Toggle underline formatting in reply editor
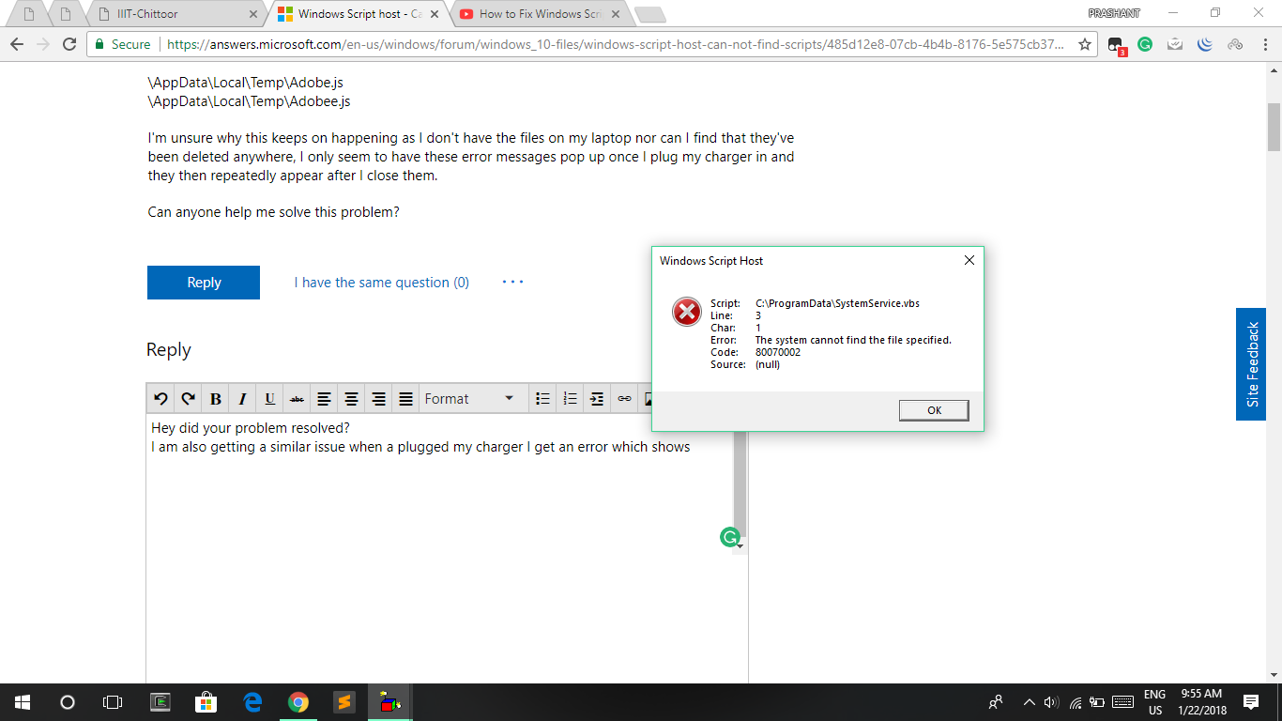This screenshot has width=1282, height=721. (x=269, y=399)
